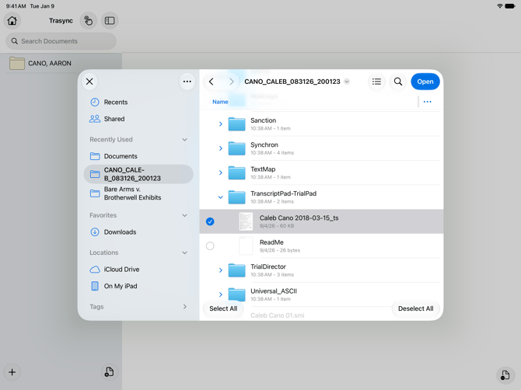Collapse the TranscriptPad-TrialPad folder chevron

[220, 197]
